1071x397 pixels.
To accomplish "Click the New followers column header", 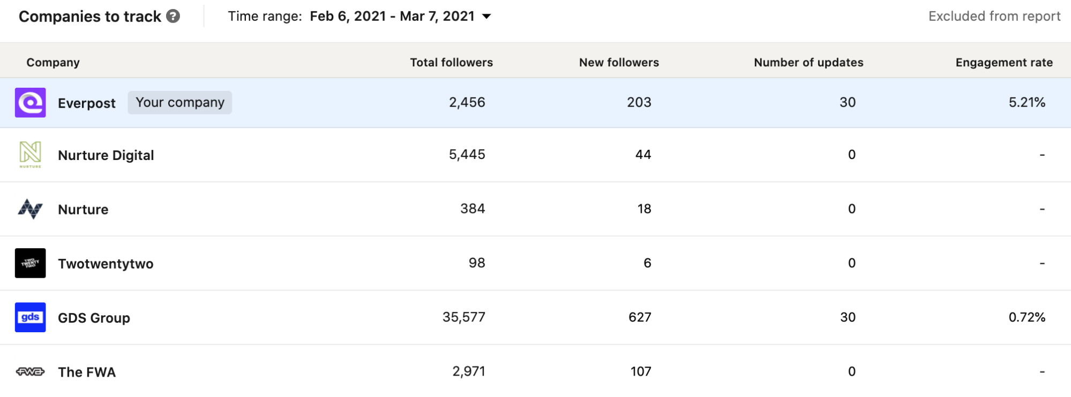I will click(619, 63).
